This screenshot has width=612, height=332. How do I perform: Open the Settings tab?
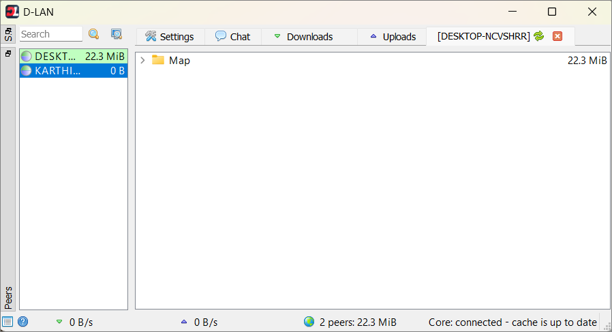170,37
